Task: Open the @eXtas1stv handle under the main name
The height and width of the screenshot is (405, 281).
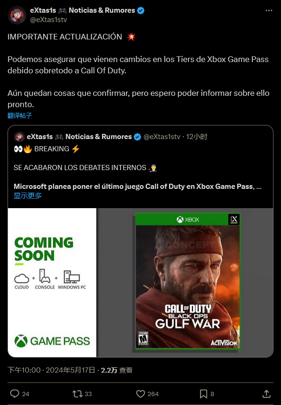Action: point(48,20)
